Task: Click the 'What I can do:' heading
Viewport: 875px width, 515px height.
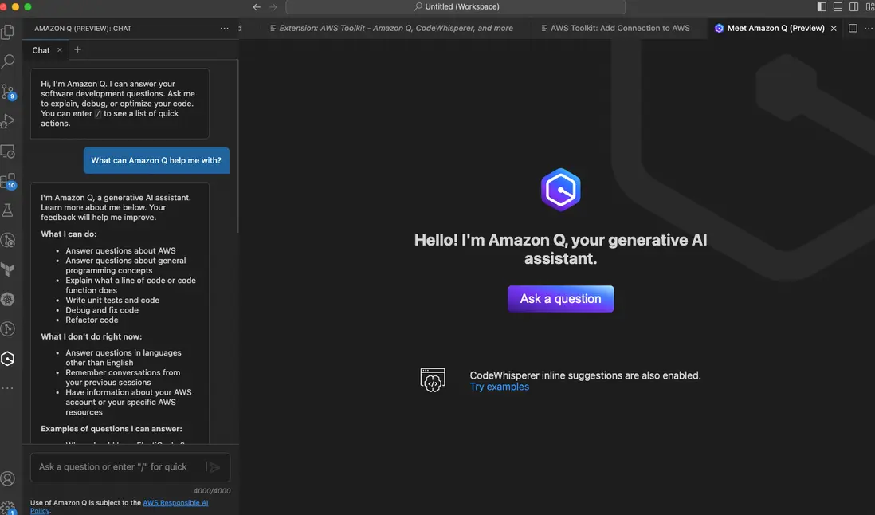Action: coord(69,234)
